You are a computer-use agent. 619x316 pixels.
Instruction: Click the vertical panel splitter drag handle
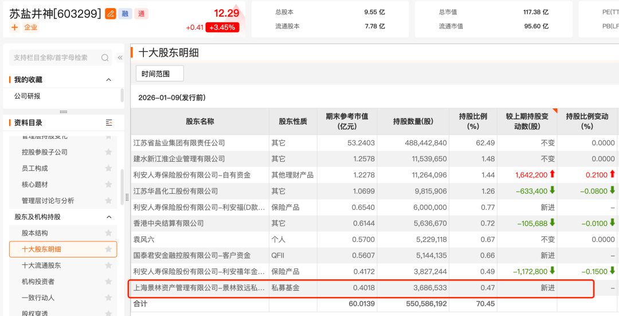click(x=127, y=197)
